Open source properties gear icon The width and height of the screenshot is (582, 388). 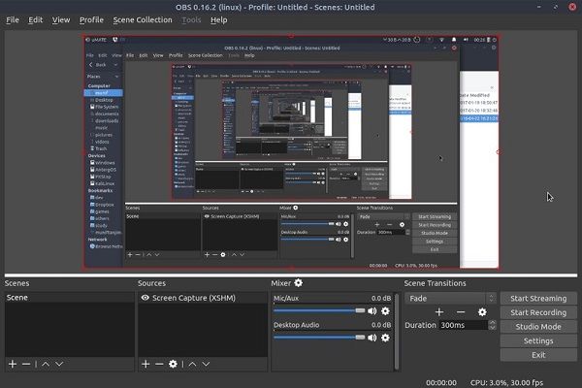coord(173,365)
